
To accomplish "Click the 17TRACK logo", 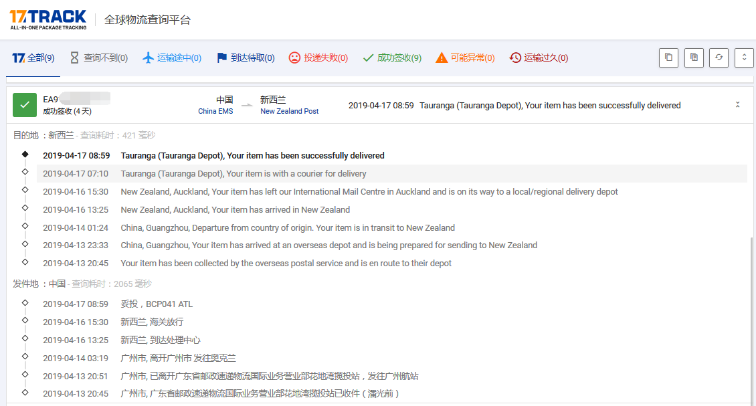I will pos(48,19).
